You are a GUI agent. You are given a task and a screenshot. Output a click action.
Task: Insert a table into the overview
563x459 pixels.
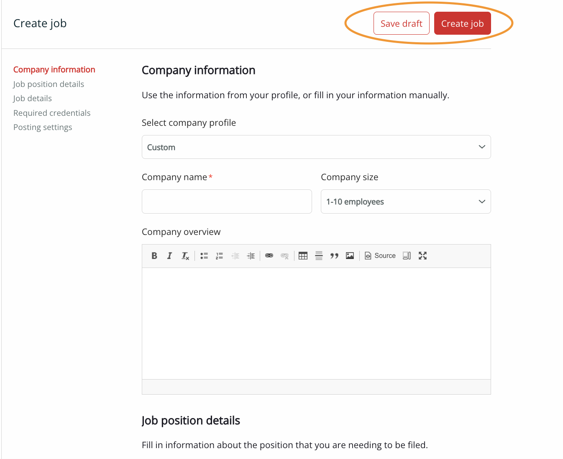click(x=303, y=256)
